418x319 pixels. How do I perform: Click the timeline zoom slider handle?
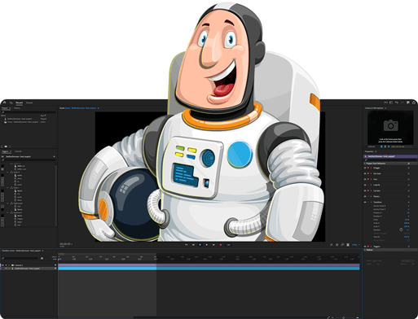343,317
